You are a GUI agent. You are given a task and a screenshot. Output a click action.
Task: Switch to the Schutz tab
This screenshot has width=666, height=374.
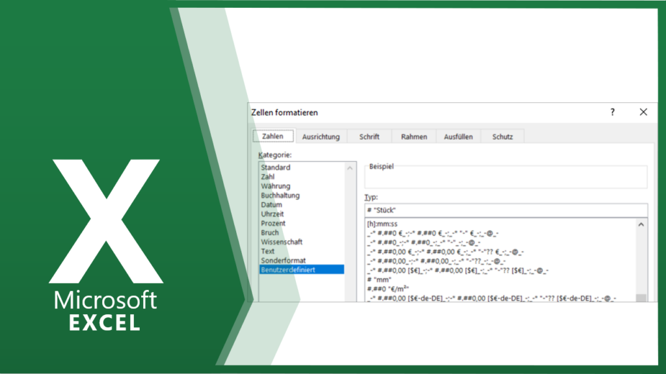[x=502, y=137]
